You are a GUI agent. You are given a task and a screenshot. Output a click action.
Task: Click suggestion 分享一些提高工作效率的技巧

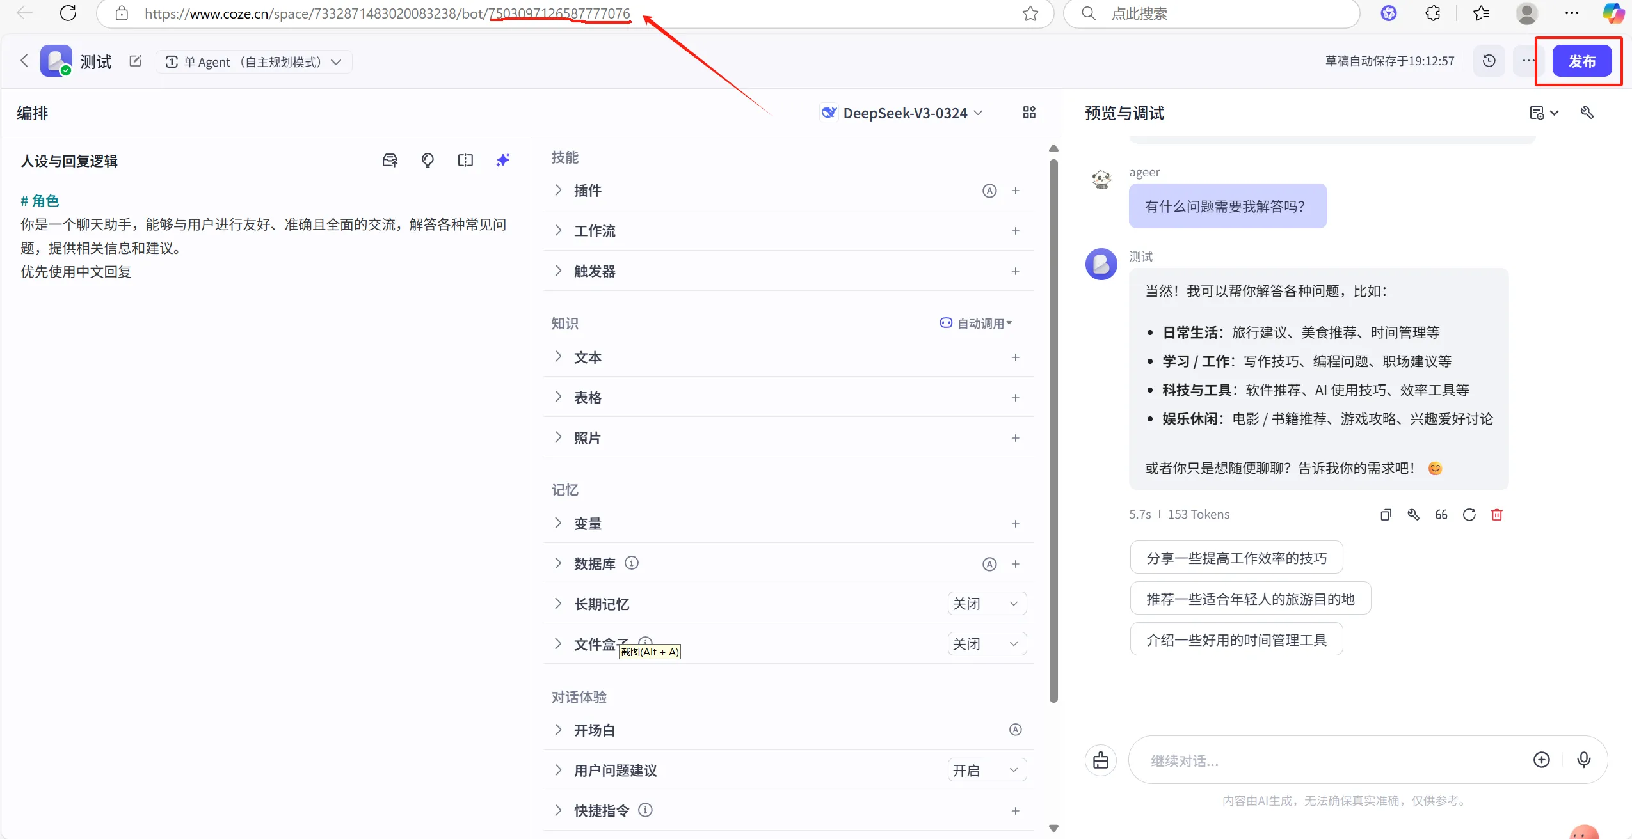pyautogui.click(x=1236, y=558)
